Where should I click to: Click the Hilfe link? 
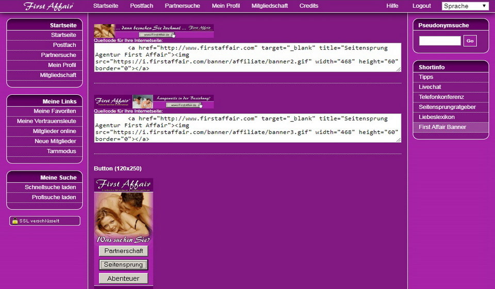pos(392,6)
